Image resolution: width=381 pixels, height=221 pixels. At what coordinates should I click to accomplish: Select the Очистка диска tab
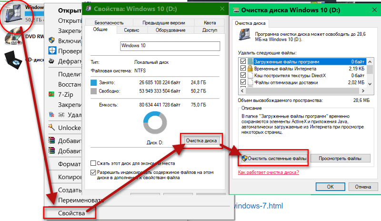coord(250,23)
